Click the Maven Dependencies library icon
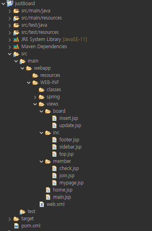This screenshot has height=231, width=152. pyautogui.click(x=16, y=47)
